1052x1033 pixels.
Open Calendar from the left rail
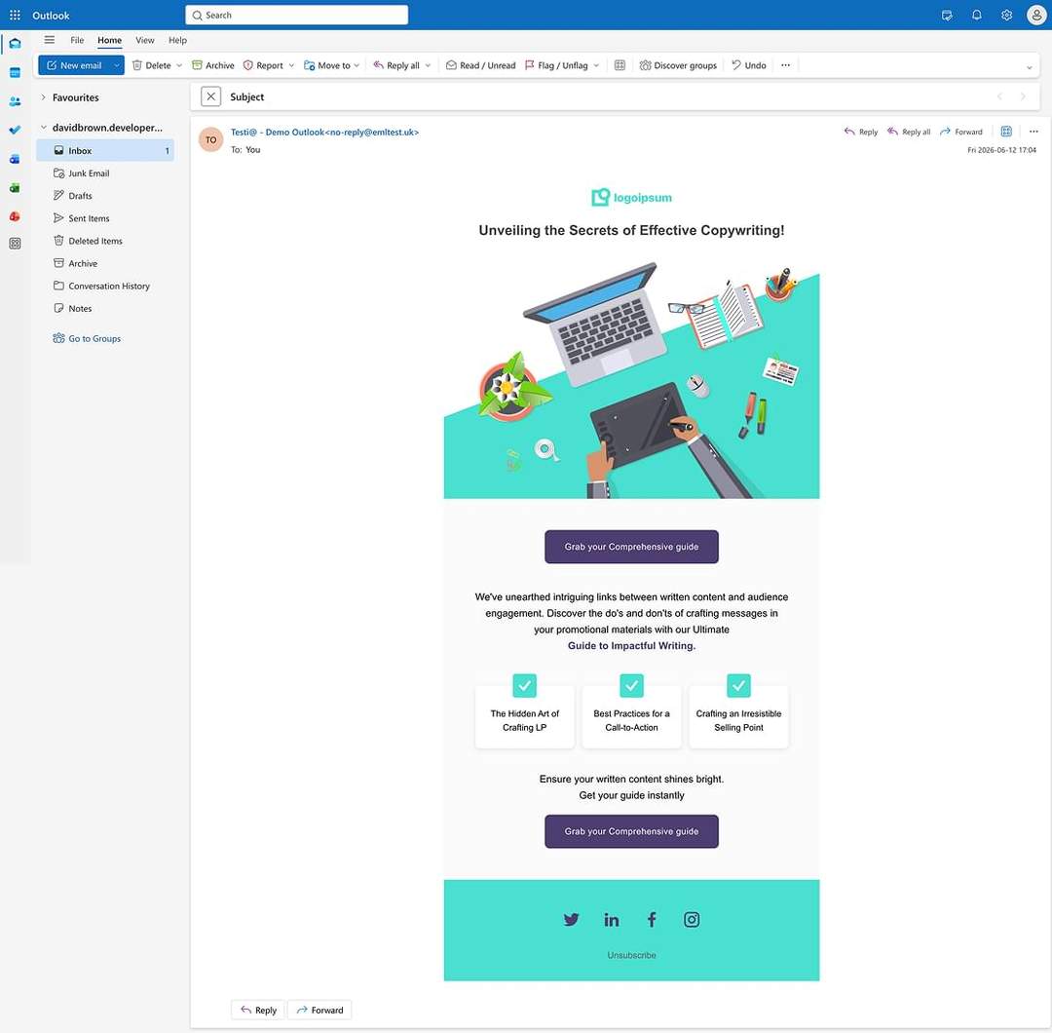tap(15, 72)
